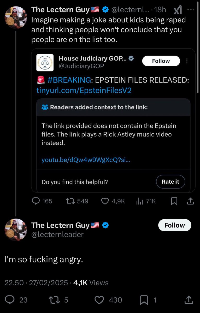Follow The Lectern Guy account

175,225
